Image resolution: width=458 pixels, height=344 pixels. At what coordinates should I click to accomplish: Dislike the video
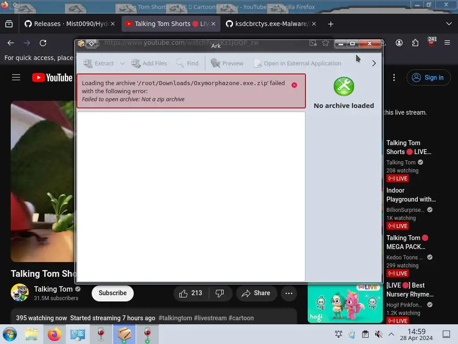point(220,293)
